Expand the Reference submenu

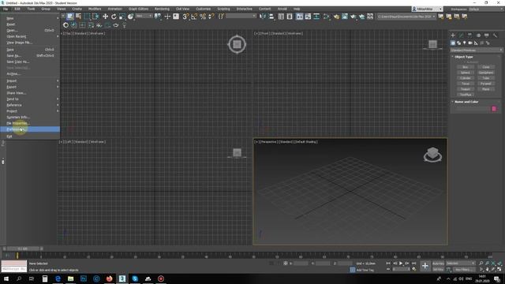(x=30, y=105)
